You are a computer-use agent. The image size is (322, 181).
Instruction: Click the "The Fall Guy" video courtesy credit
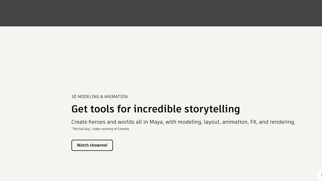pos(100,129)
